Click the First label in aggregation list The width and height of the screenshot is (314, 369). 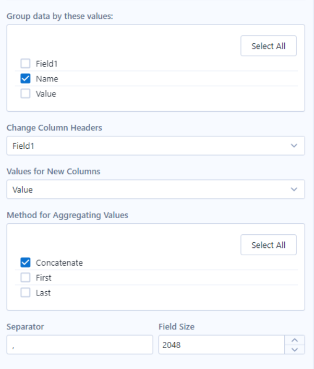[43, 278]
